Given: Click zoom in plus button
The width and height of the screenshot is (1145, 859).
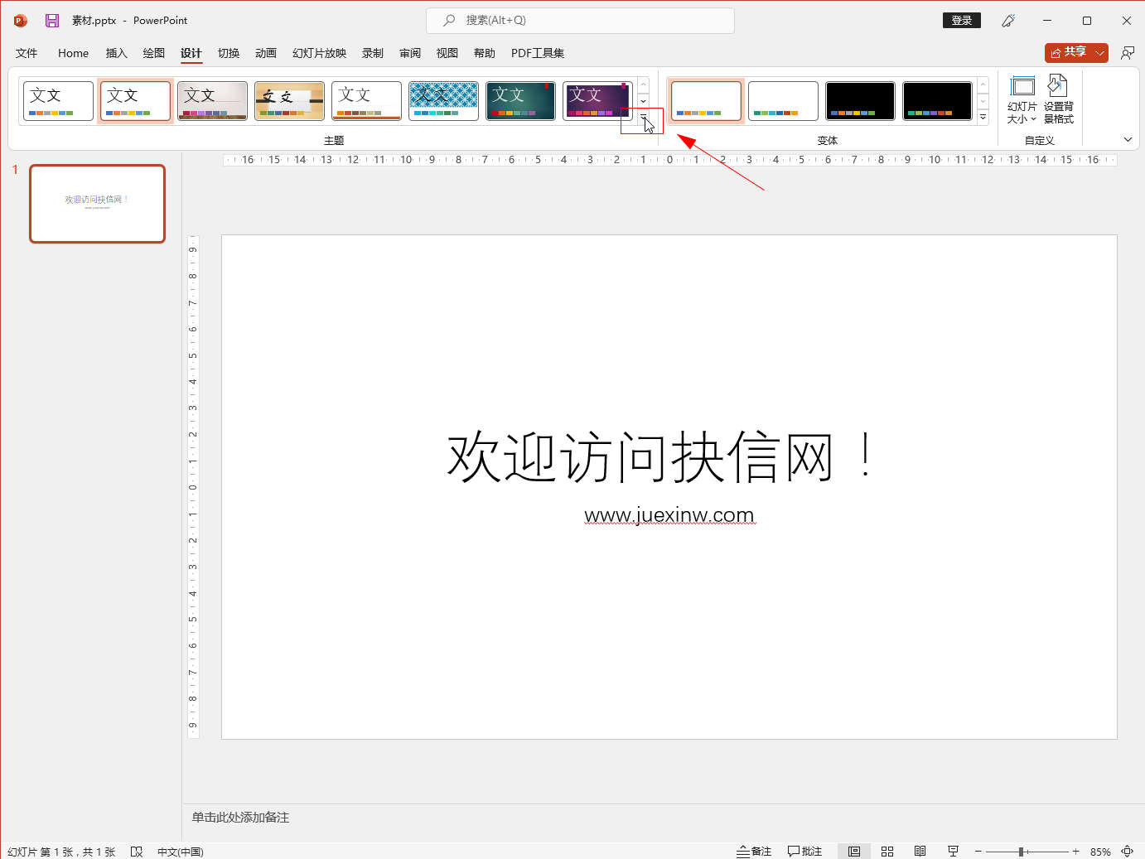Looking at the screenshot, I should tap(1075, 852).
